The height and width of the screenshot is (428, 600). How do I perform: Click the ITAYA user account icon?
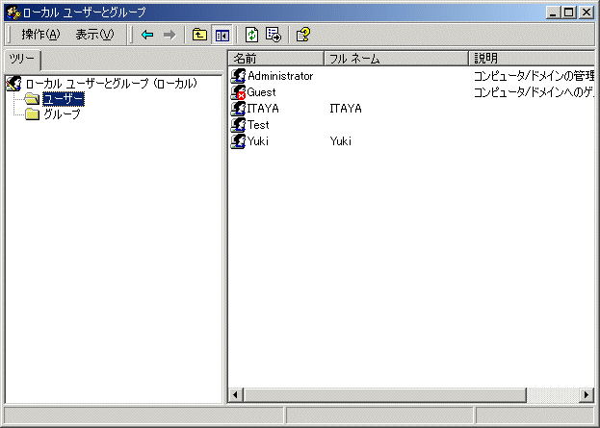coord(238,109)
